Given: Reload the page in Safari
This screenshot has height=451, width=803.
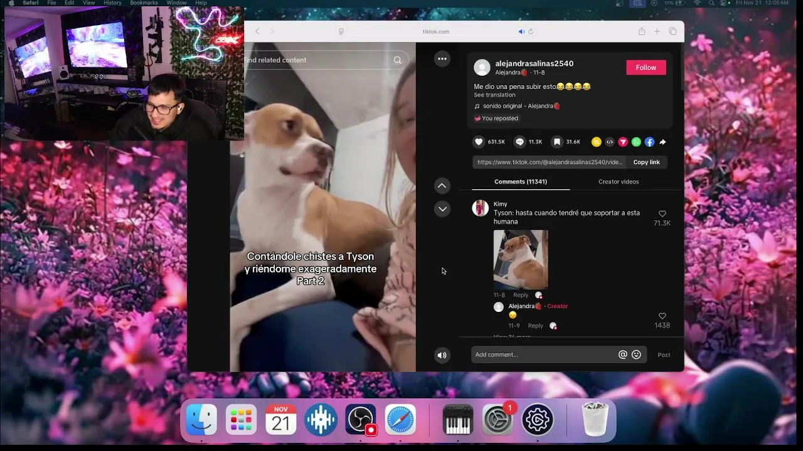Looking at the screenshot, I should pyautogui.click(x=531, y=31).
